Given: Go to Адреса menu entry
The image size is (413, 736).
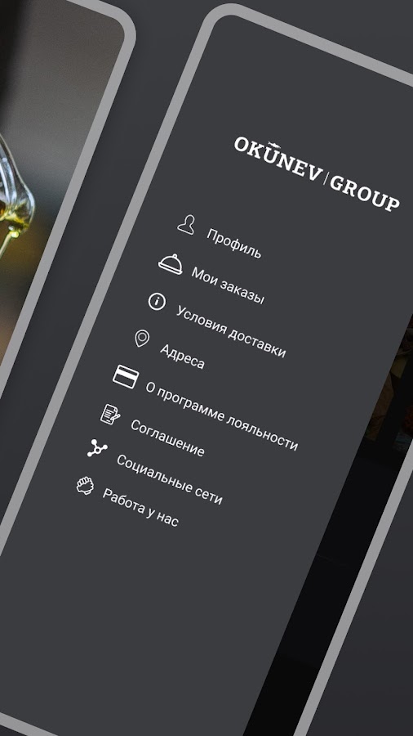Looking at the screenshot, I should pyautogui.click(x=182, y=357).
